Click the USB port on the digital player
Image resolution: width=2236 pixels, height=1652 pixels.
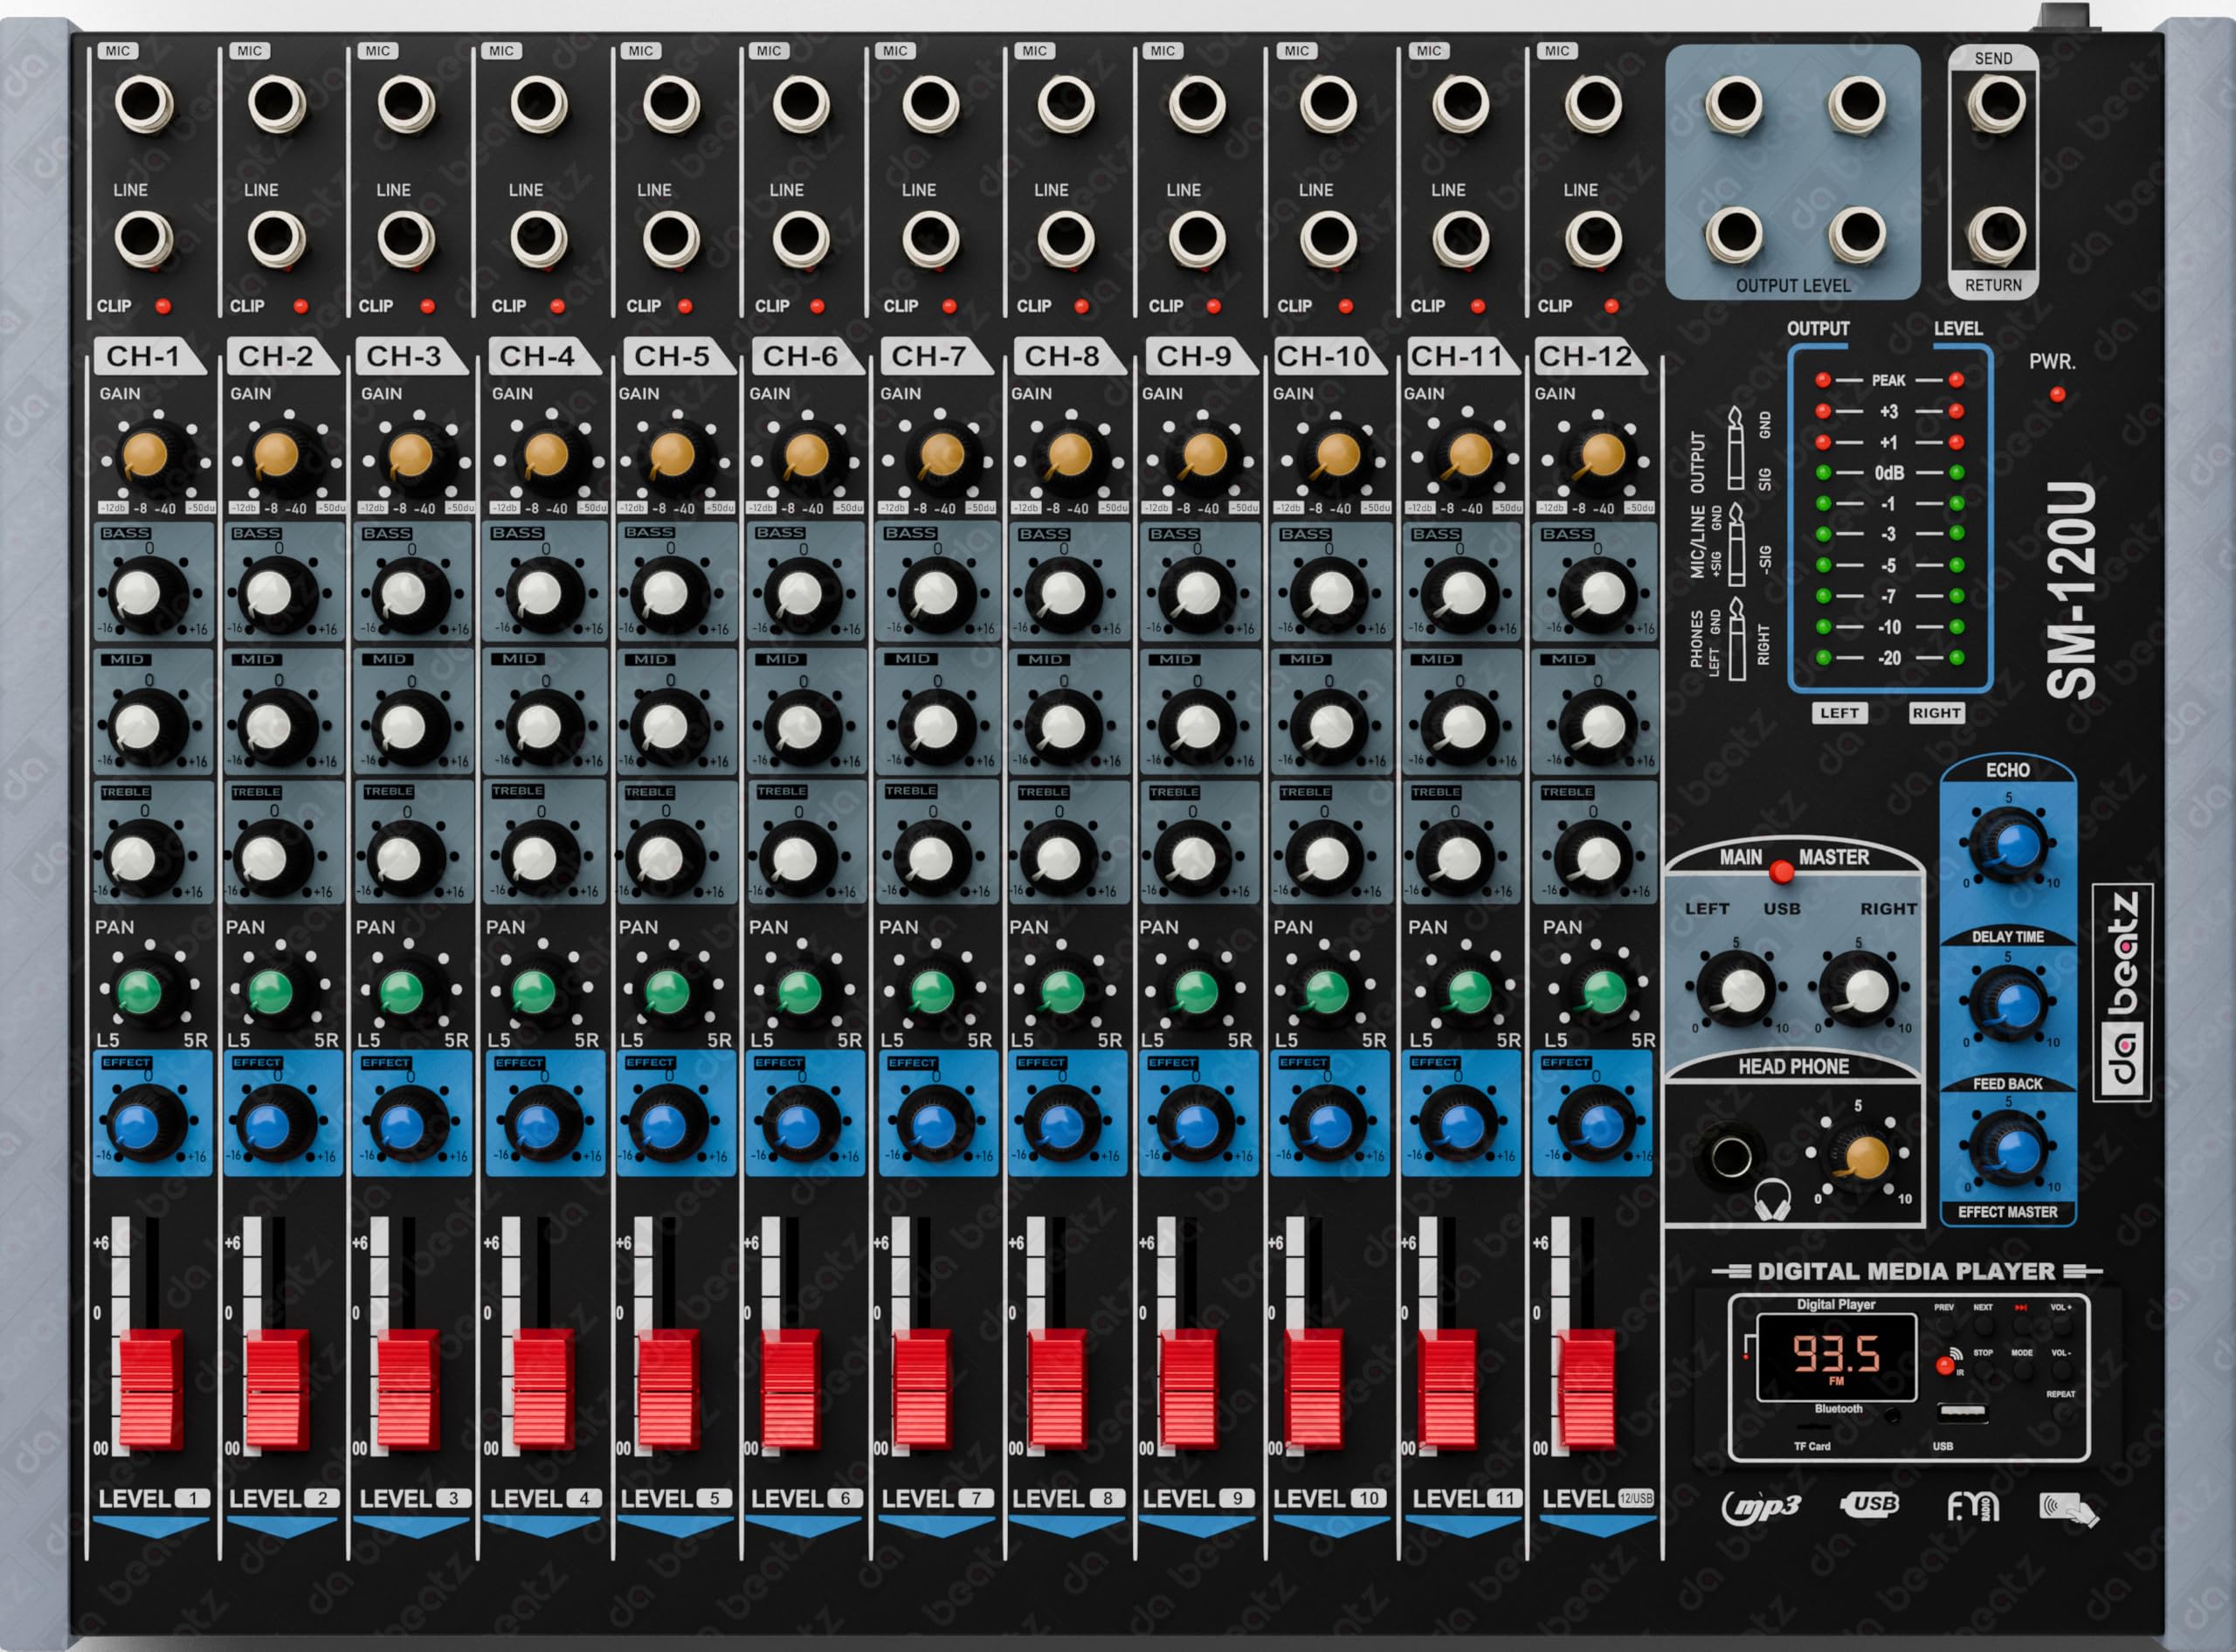(1963, 1413)
